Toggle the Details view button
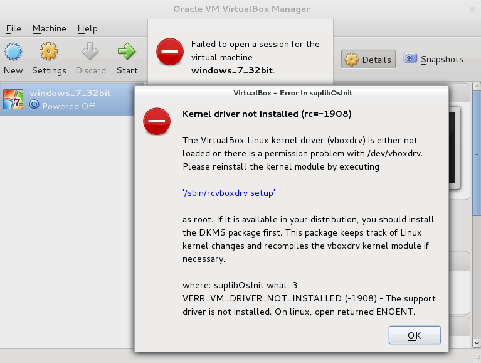Screen dimensions: 481x363 point(368,60)
